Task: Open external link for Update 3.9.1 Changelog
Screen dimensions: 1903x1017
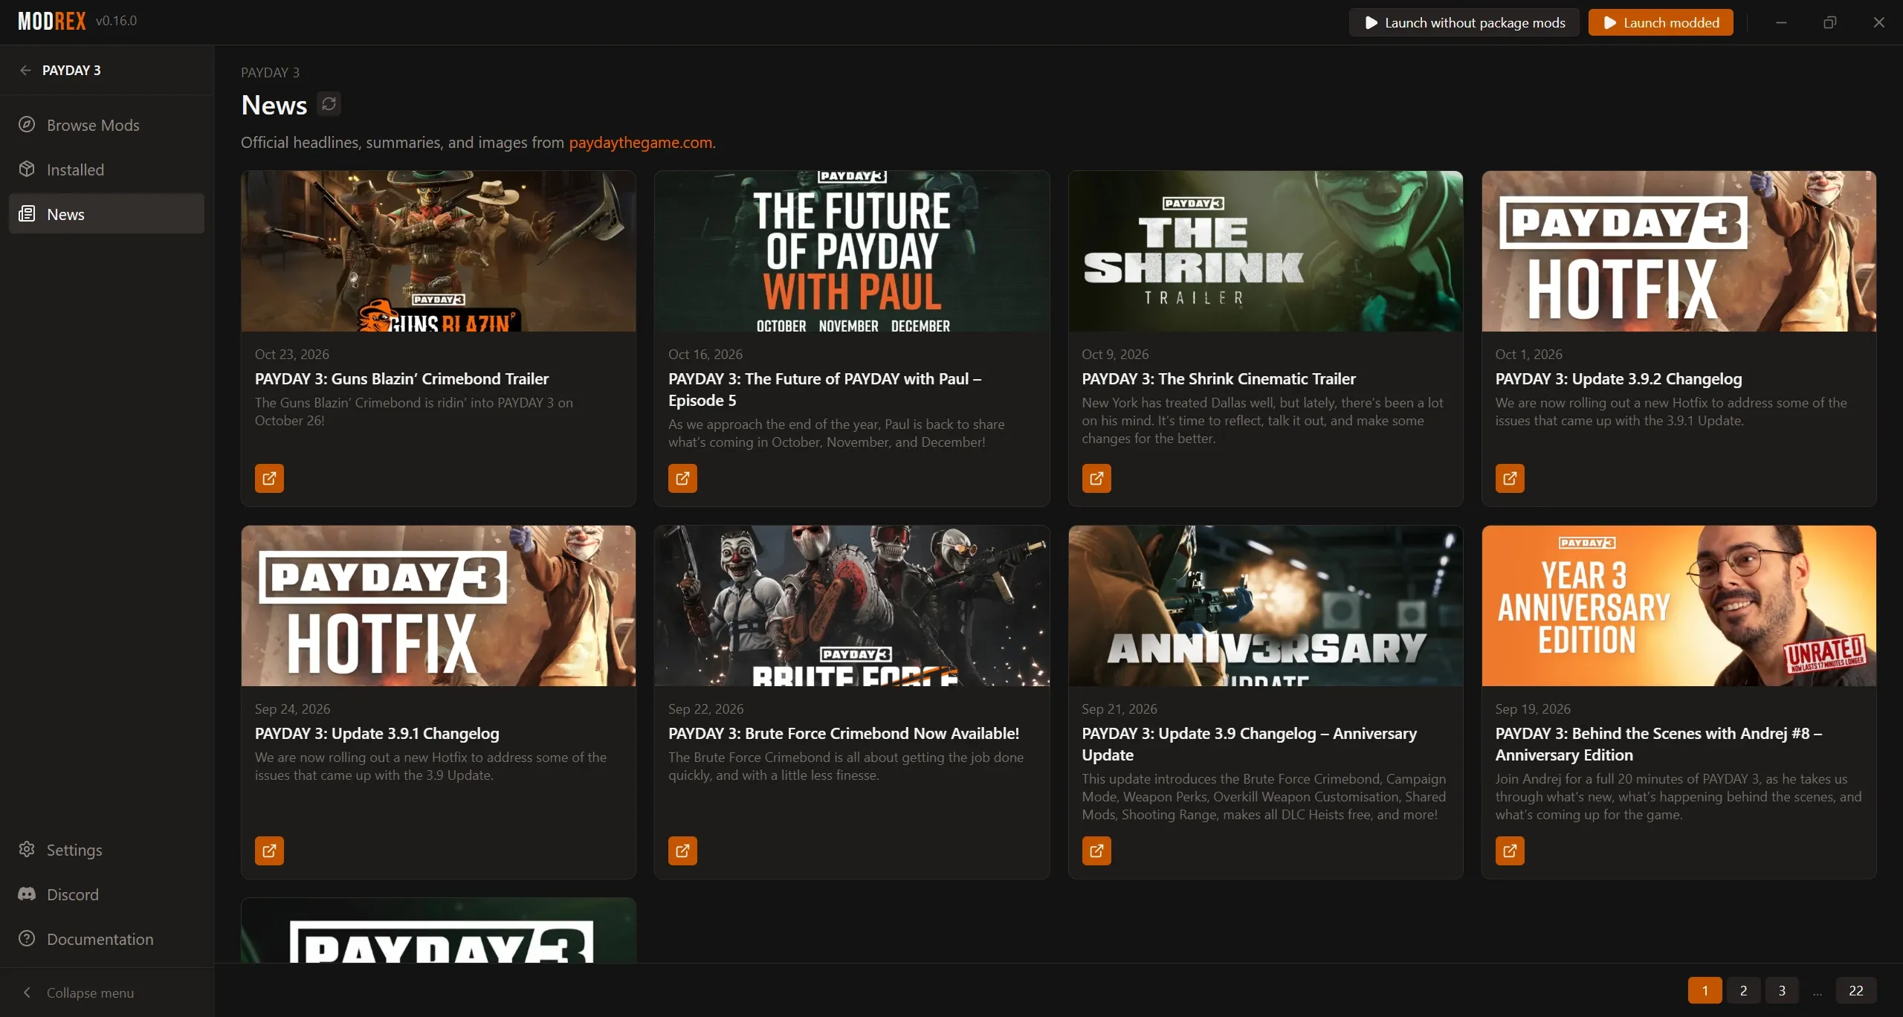Action: point(269,850)
